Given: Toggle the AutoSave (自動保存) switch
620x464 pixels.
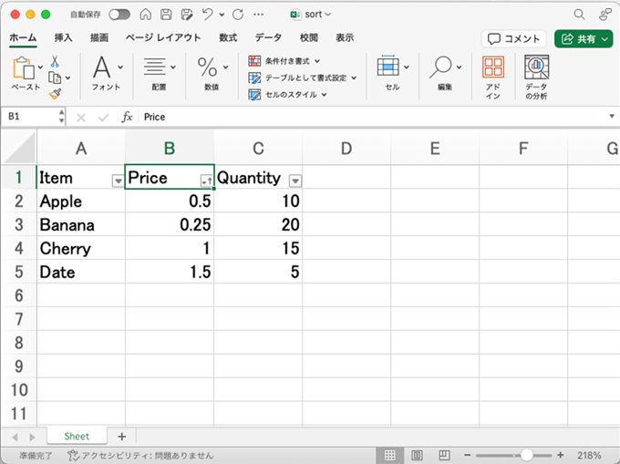Looking at the screenshot, I should 119,15.
